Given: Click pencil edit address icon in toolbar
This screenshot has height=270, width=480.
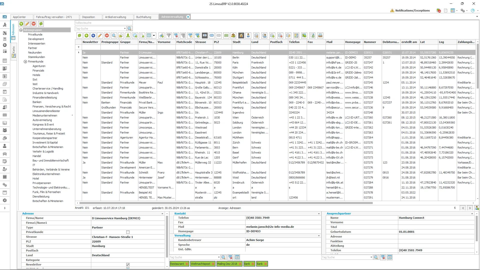Looking at the screenshot, I should pos(100,35).
